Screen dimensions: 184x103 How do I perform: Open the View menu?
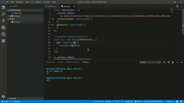pos(27,2)
